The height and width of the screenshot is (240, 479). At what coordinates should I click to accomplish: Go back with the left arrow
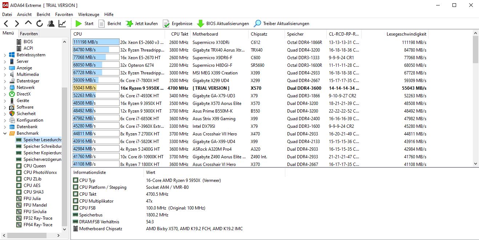tap(6, 24)
